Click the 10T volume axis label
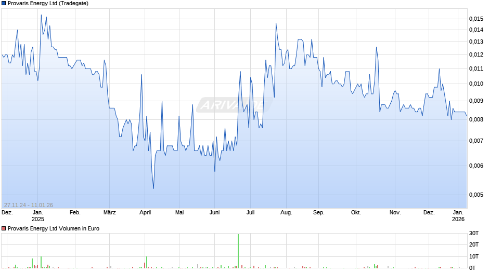The image size is (489, 273). click(474, 256)
